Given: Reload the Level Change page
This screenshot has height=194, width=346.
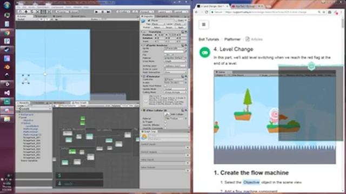Looking at the screenshot, I should pyautogui.click(x=207, y=12).
